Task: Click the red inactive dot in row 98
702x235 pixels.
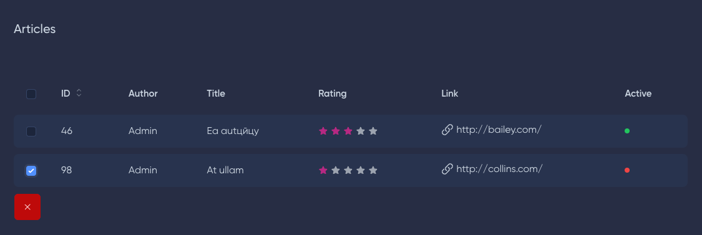Action: 626,170
